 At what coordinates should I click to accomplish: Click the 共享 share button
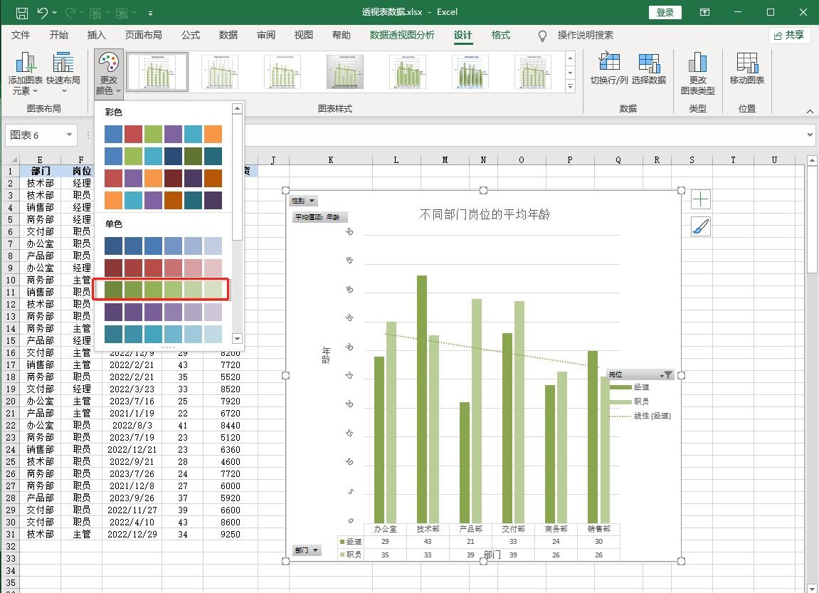point(789,35)
